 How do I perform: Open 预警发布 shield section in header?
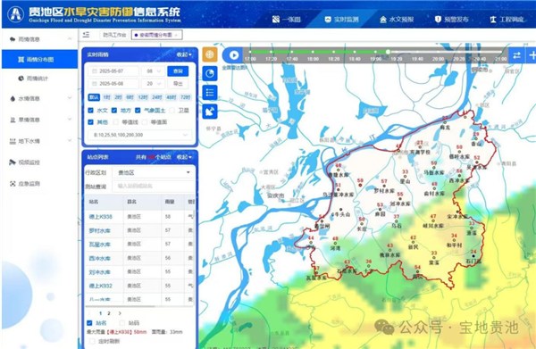[x=451, y=20]
